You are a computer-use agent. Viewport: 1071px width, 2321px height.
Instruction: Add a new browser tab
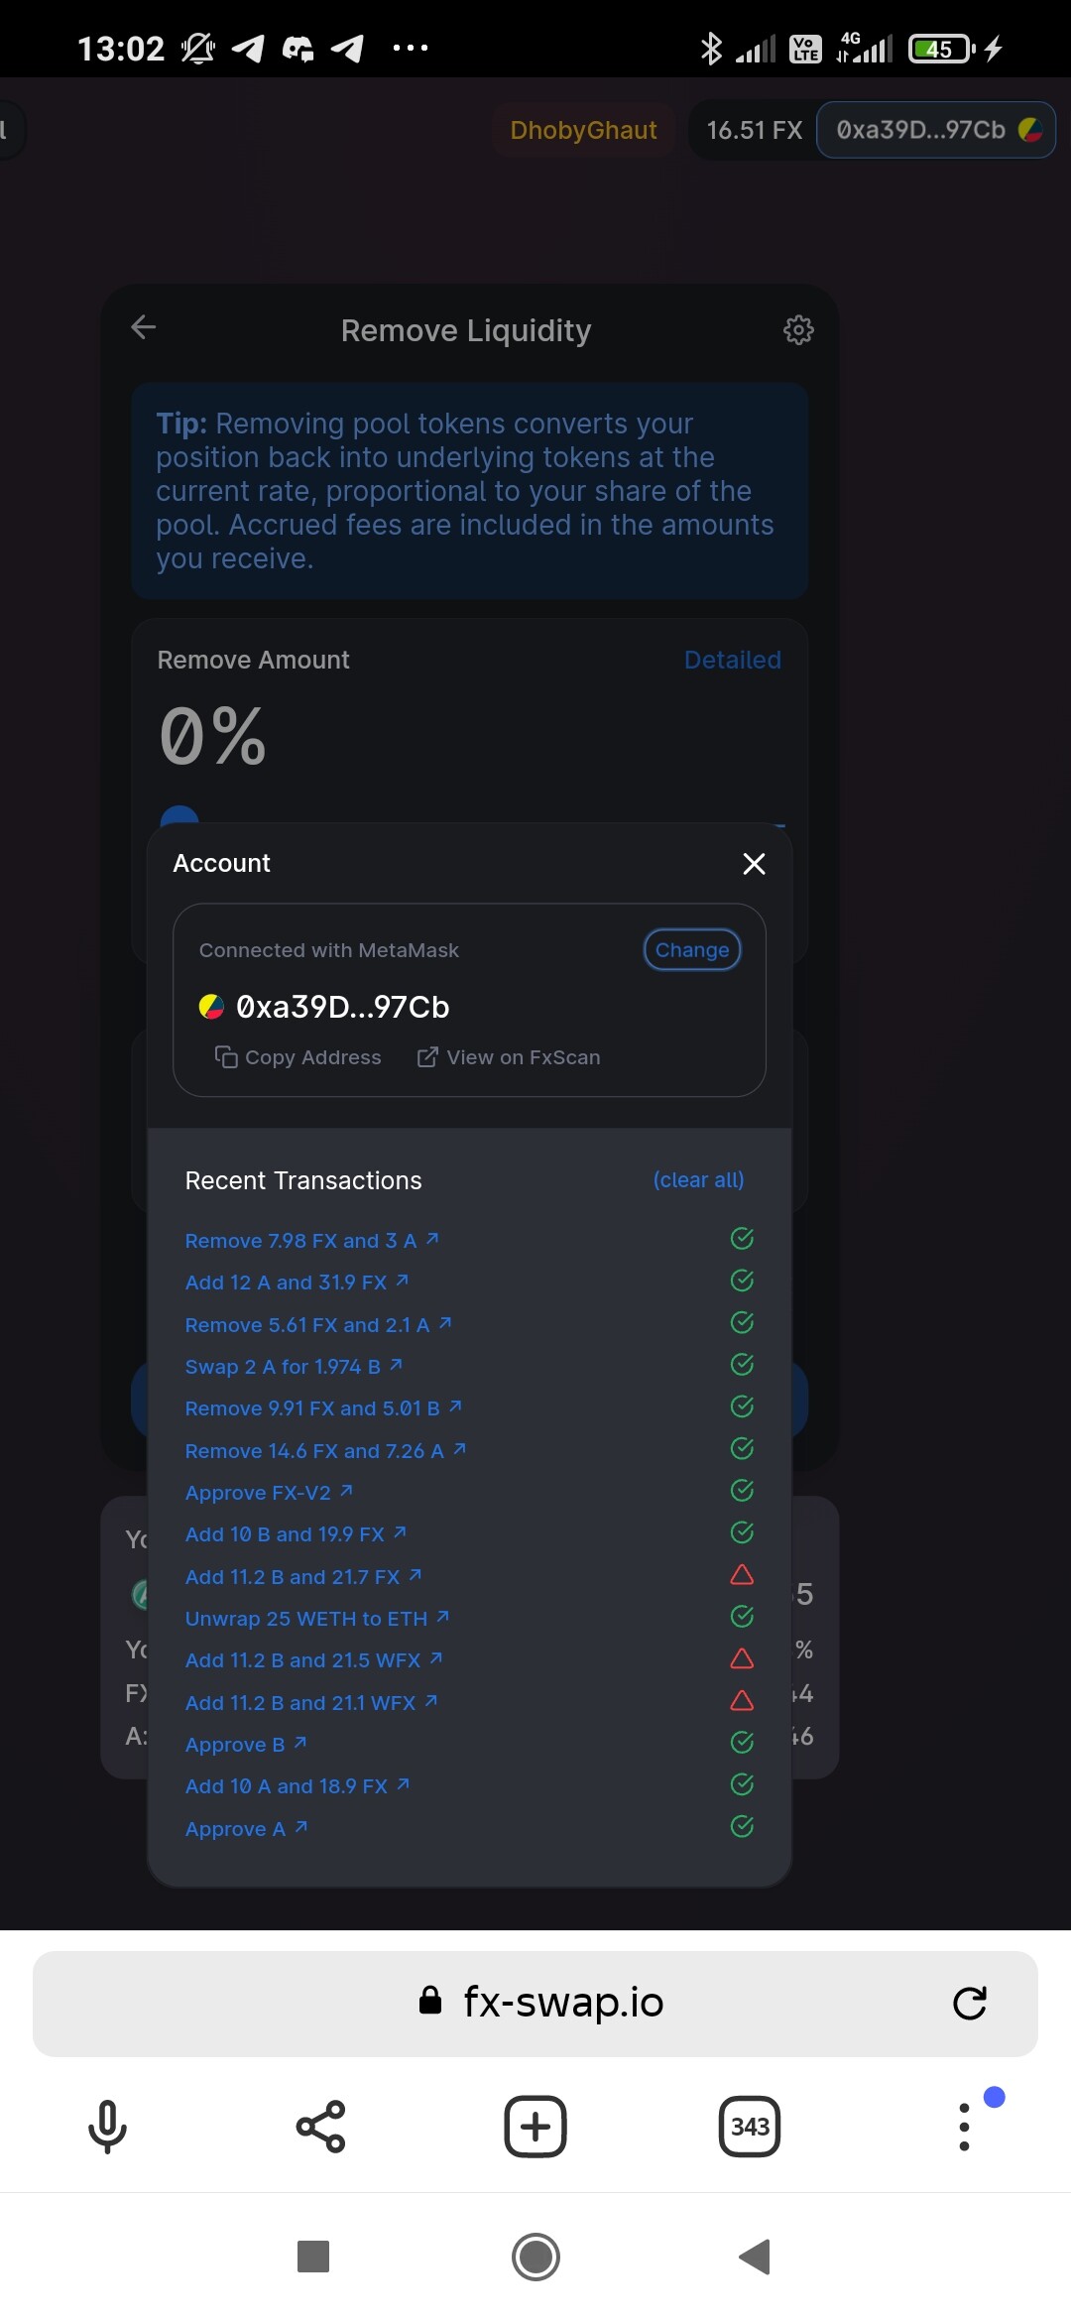535,2127
